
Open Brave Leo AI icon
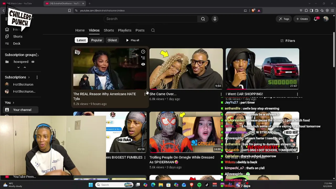point(322,10)
